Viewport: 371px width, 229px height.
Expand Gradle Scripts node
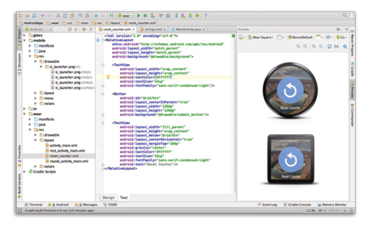(24, 172)
